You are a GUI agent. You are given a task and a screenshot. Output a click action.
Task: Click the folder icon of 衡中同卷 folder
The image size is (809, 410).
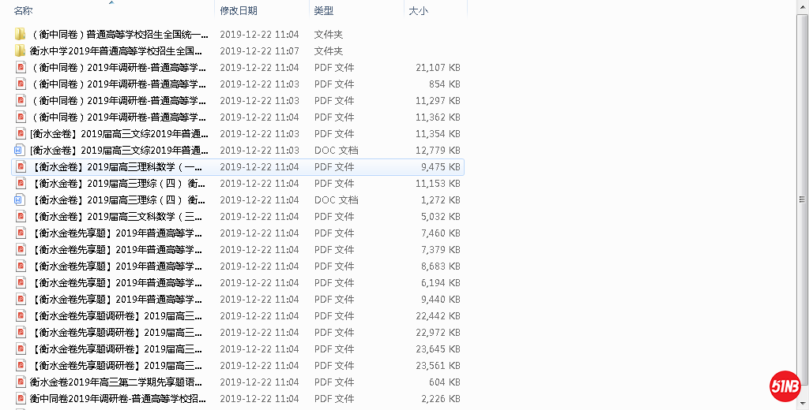click(x=21, y=35)
